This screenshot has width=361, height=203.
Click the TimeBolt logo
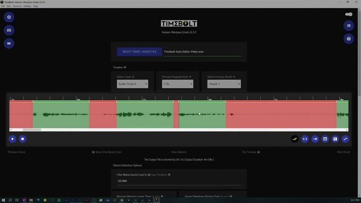pyautogui.click(x=179, y=24)
